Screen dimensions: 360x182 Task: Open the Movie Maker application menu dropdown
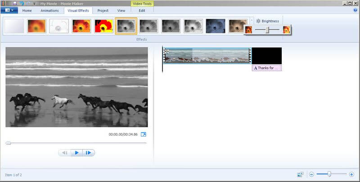point(9,10)
